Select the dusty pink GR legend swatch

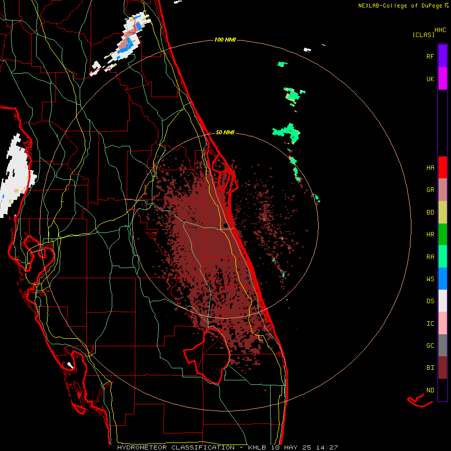tap(442, 190)
